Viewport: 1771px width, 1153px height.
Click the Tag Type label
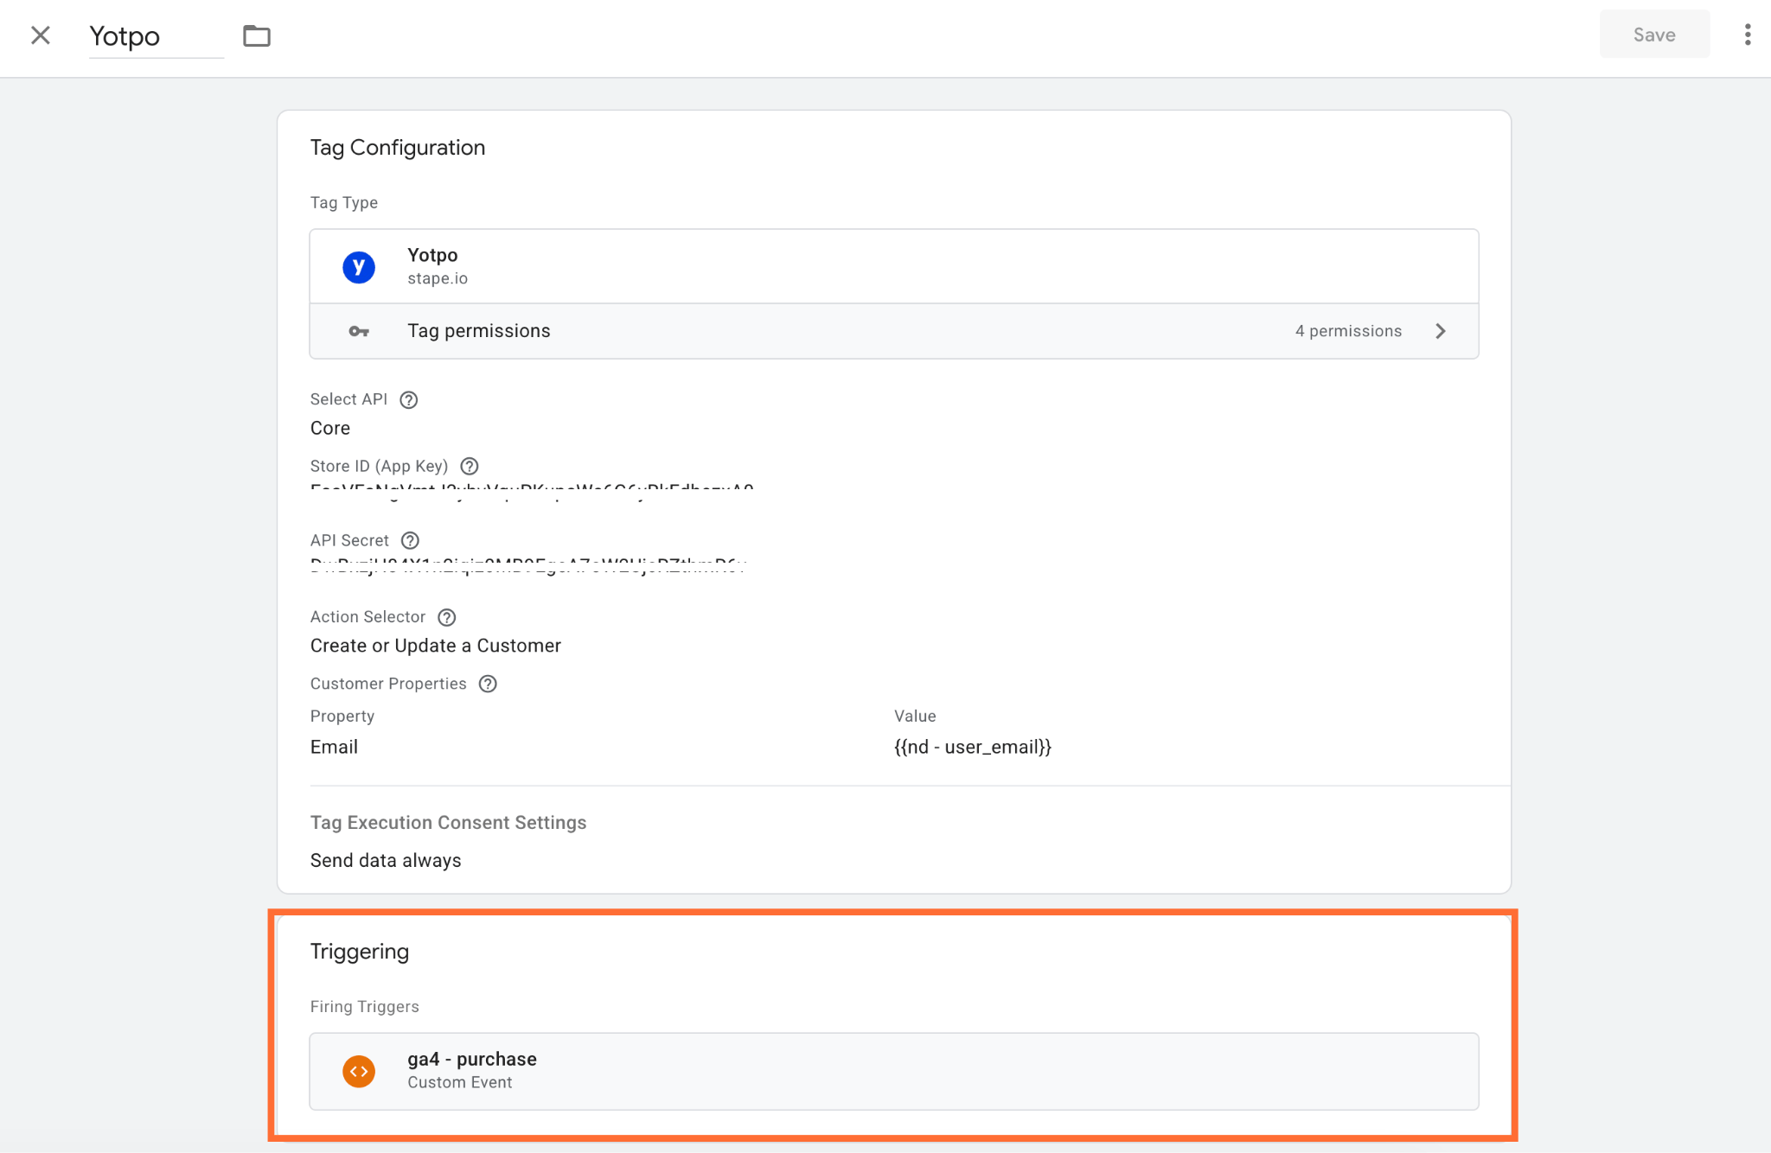pos(344,202)
